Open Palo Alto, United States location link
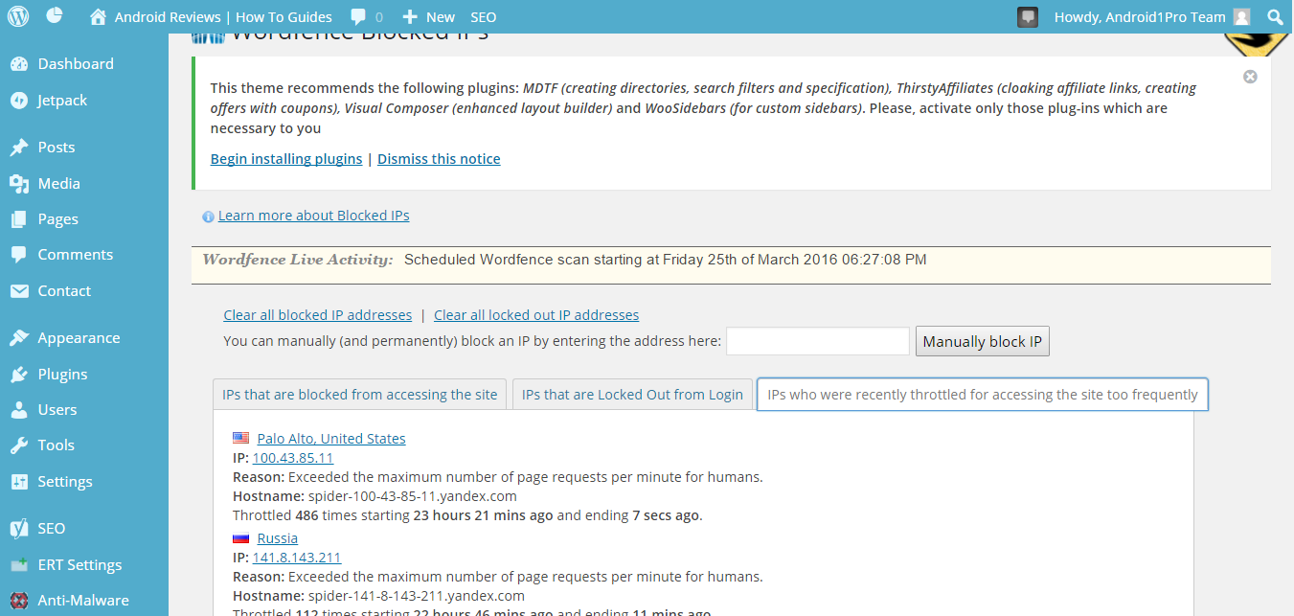 coord(331,439)
